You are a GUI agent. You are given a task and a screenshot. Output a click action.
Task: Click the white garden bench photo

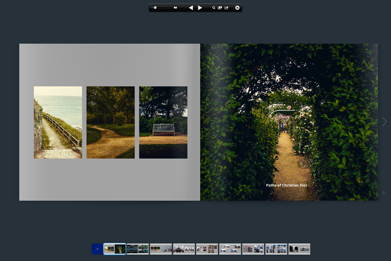pyautogui.click(x=163, y=122)
